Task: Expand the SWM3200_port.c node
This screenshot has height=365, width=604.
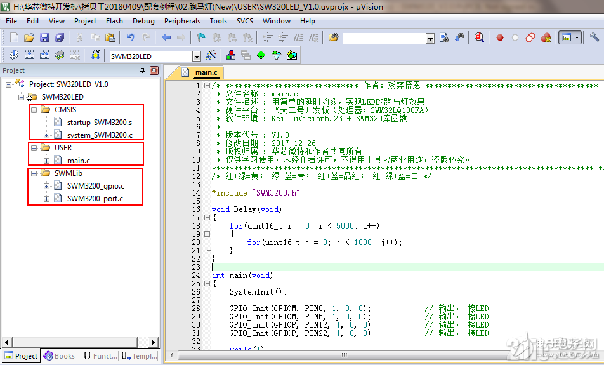Action: pyautogui.click(x=46, y=199)
